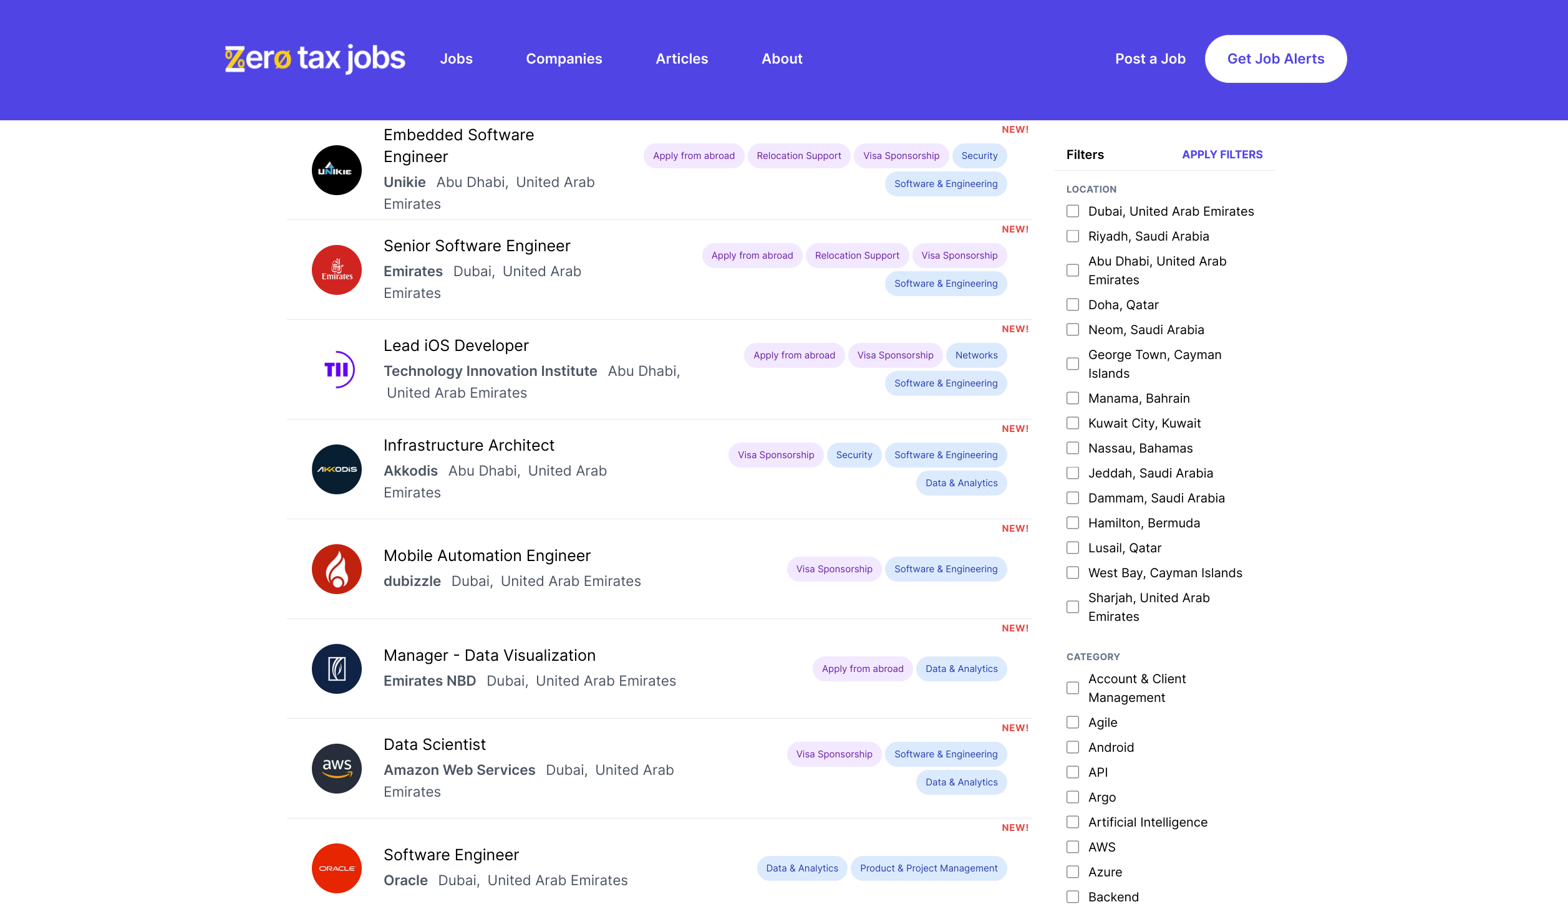Click the Unikie company logo

[337, 170]
